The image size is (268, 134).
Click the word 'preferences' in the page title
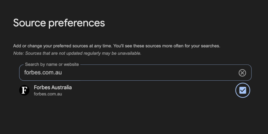77,23
